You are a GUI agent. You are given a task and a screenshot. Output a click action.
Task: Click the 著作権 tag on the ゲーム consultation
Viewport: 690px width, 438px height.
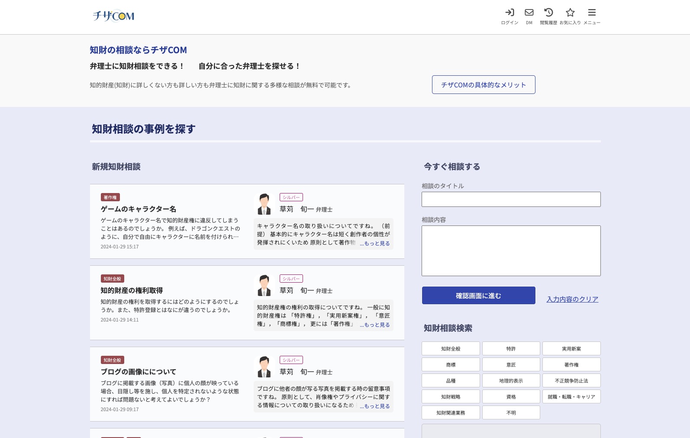110,197
